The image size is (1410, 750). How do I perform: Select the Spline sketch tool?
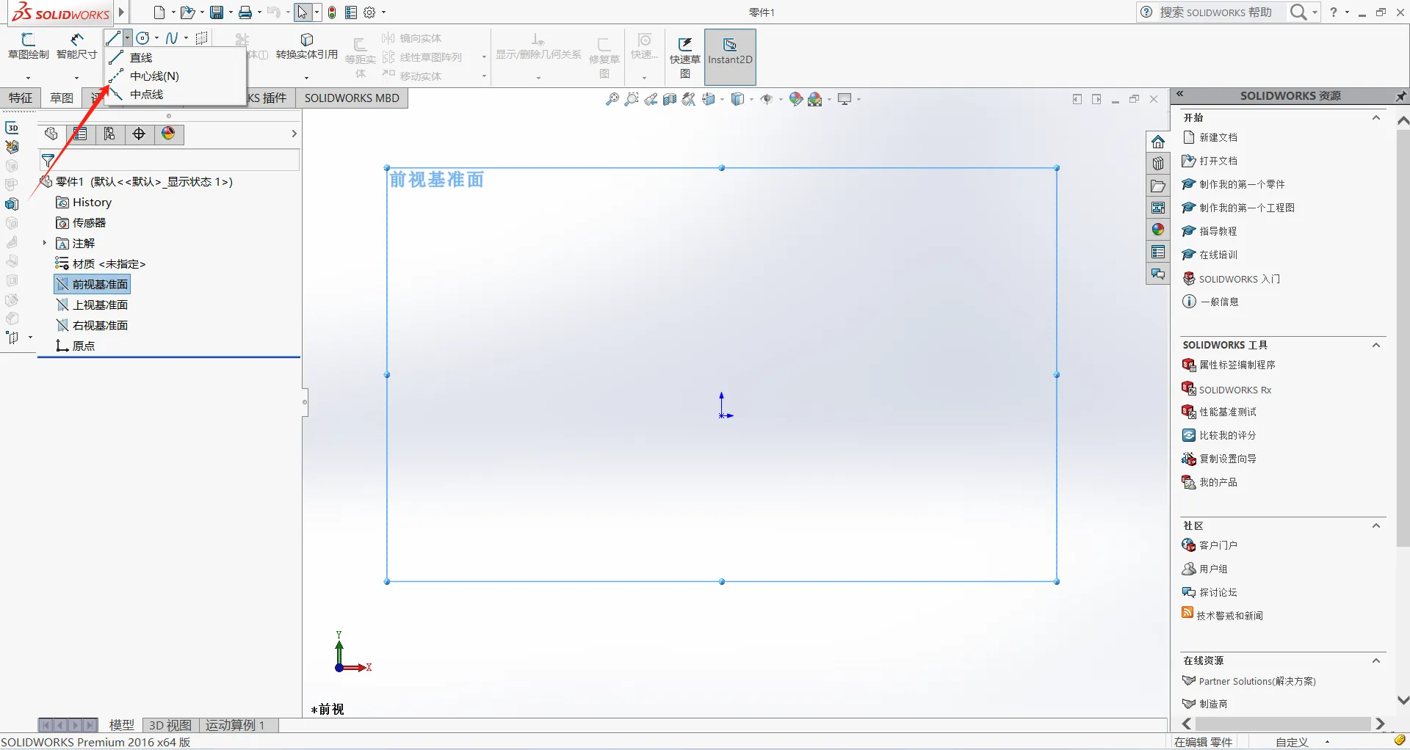coord(172,38)
